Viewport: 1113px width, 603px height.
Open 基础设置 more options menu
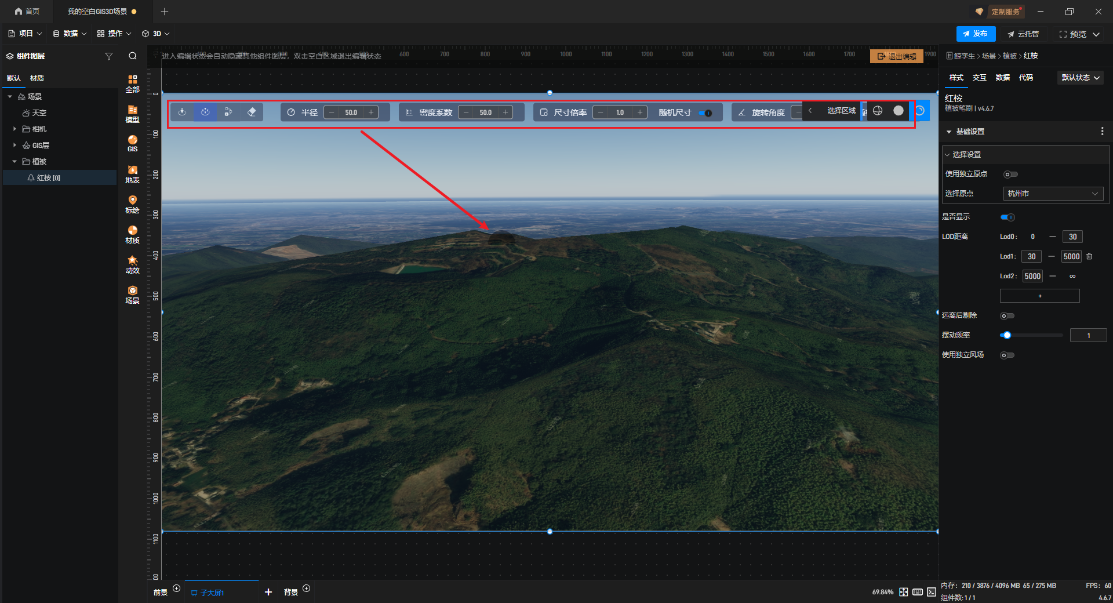(x=1102, y=132)
